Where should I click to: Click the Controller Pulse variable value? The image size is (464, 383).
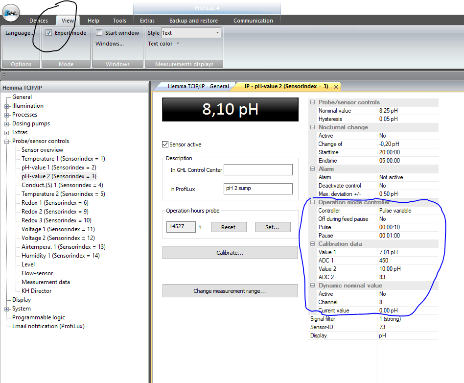[408, 211]
